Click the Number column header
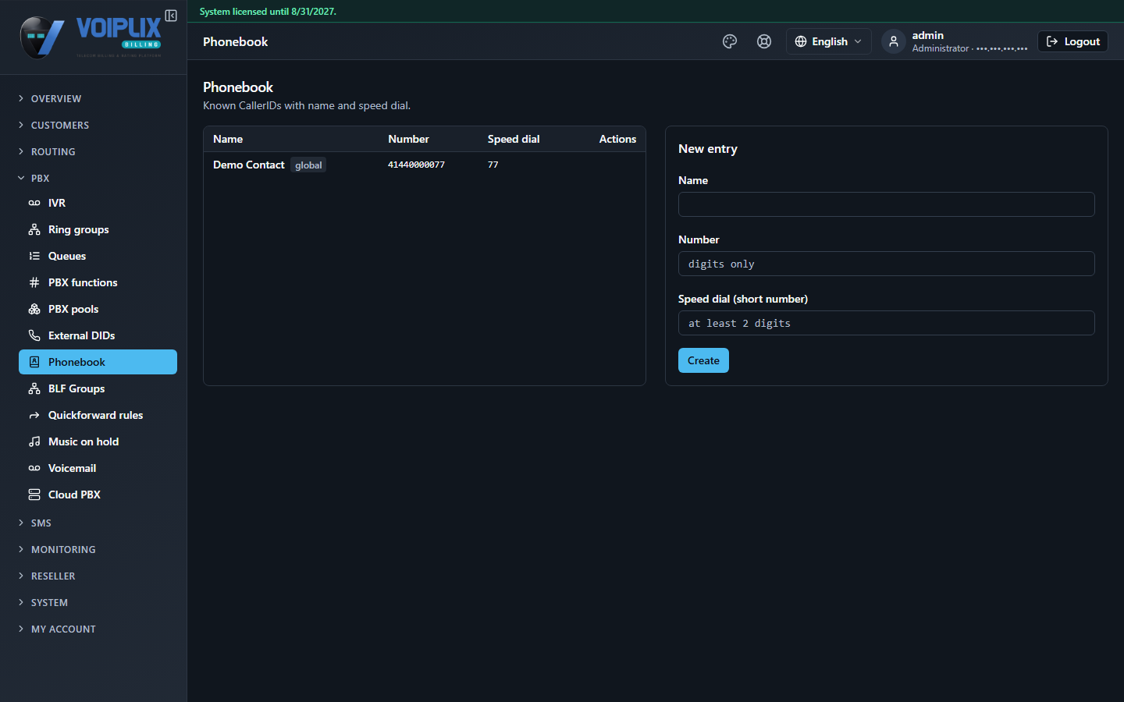Viewport: 1124px width, 702px height. tap(408, 139)
